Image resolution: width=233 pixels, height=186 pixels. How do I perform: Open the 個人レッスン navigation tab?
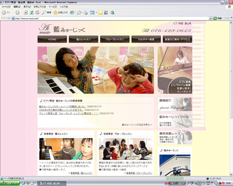coord(84,39)
